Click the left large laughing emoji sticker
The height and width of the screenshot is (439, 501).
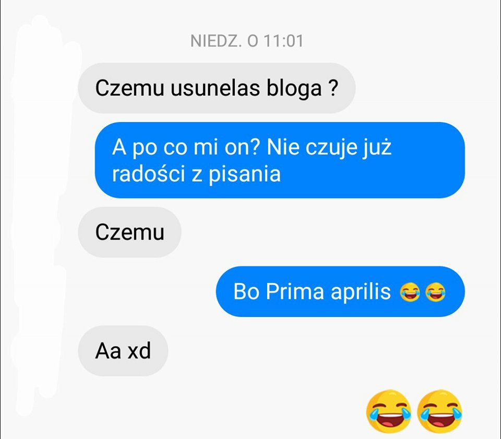tap(388, 411)
